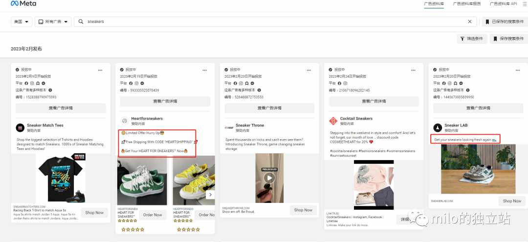This screenshot has width=528, height=242.
Task: Click the SNEAKERLAB.COM link text
Action: (442, 201)
